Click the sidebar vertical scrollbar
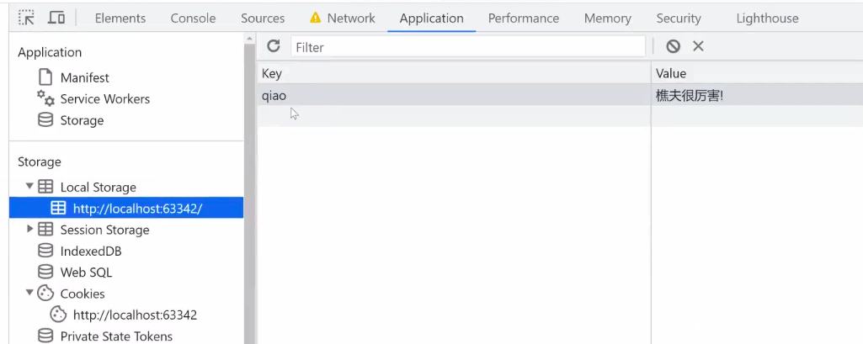This screenshot has width=863, height=344. (x=250, y=185)
